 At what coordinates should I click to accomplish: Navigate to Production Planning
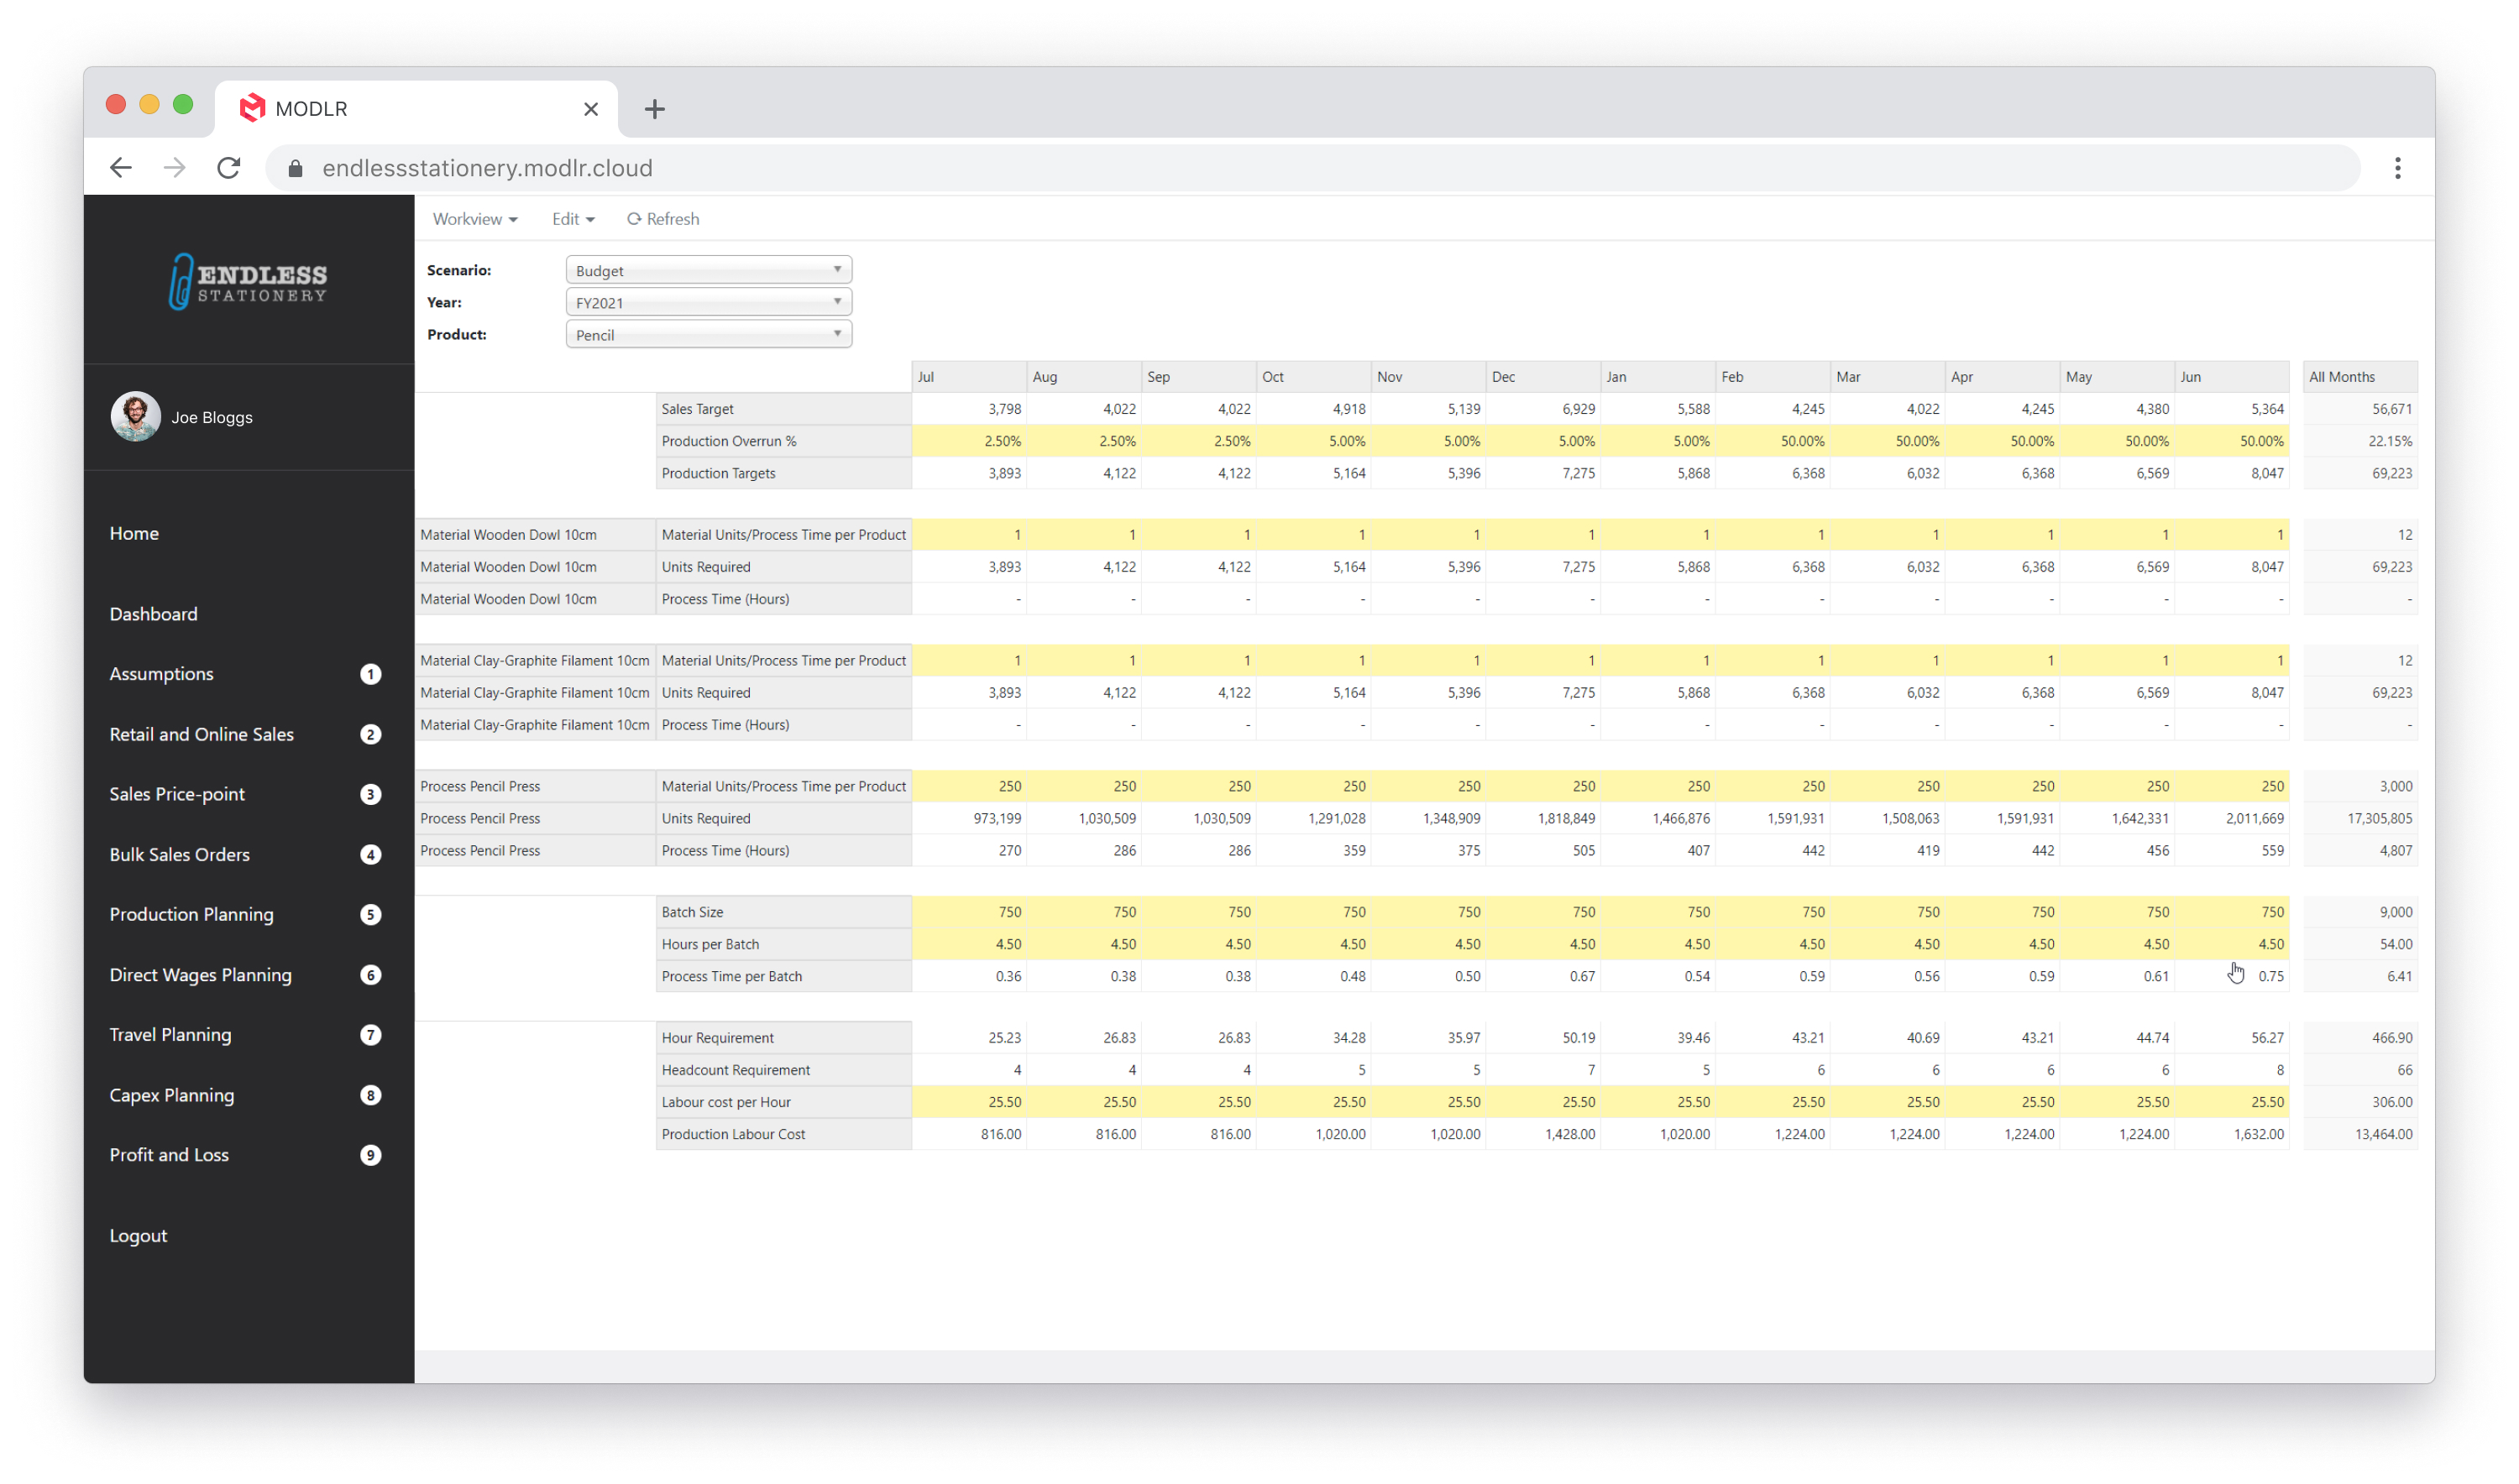coord(191,914)
